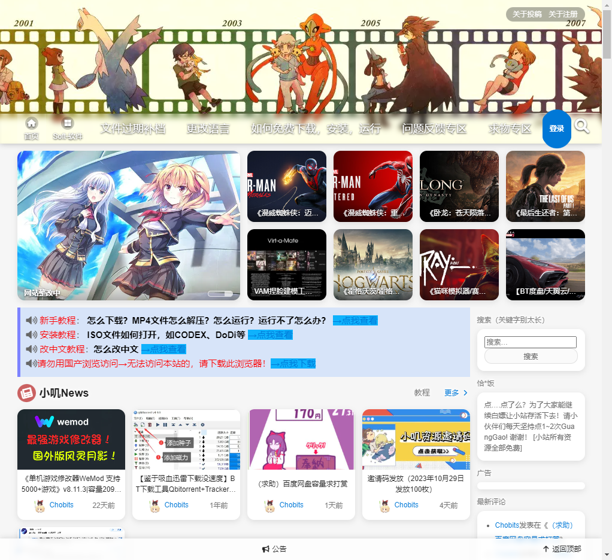Viewport: 612px width, 560px height.
Task: Open the 奉納 pink cover image
Action: [x=301, y=440]
